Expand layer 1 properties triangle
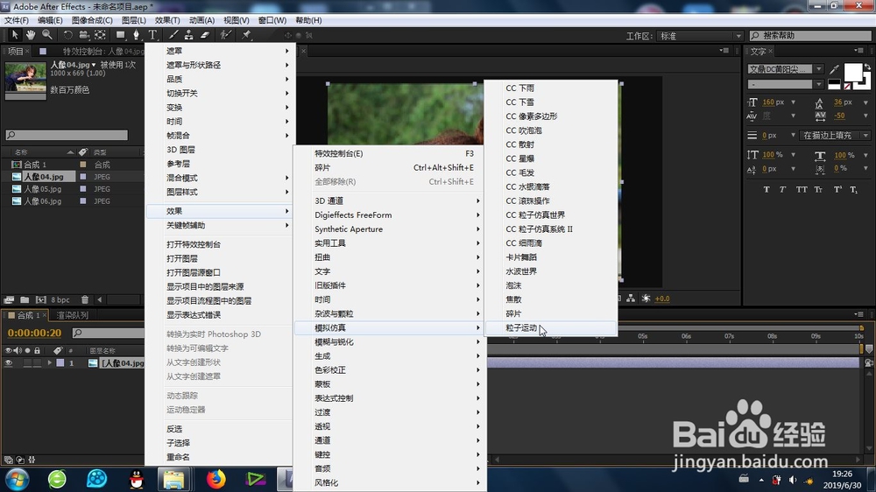Viewport: 876px width, 492px height. coord(50,363)
